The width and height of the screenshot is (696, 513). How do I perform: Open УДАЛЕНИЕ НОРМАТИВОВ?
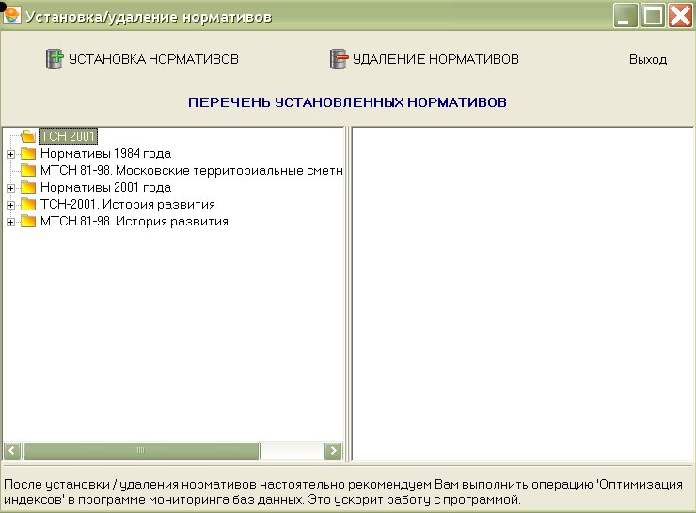(x=424, y=59)
